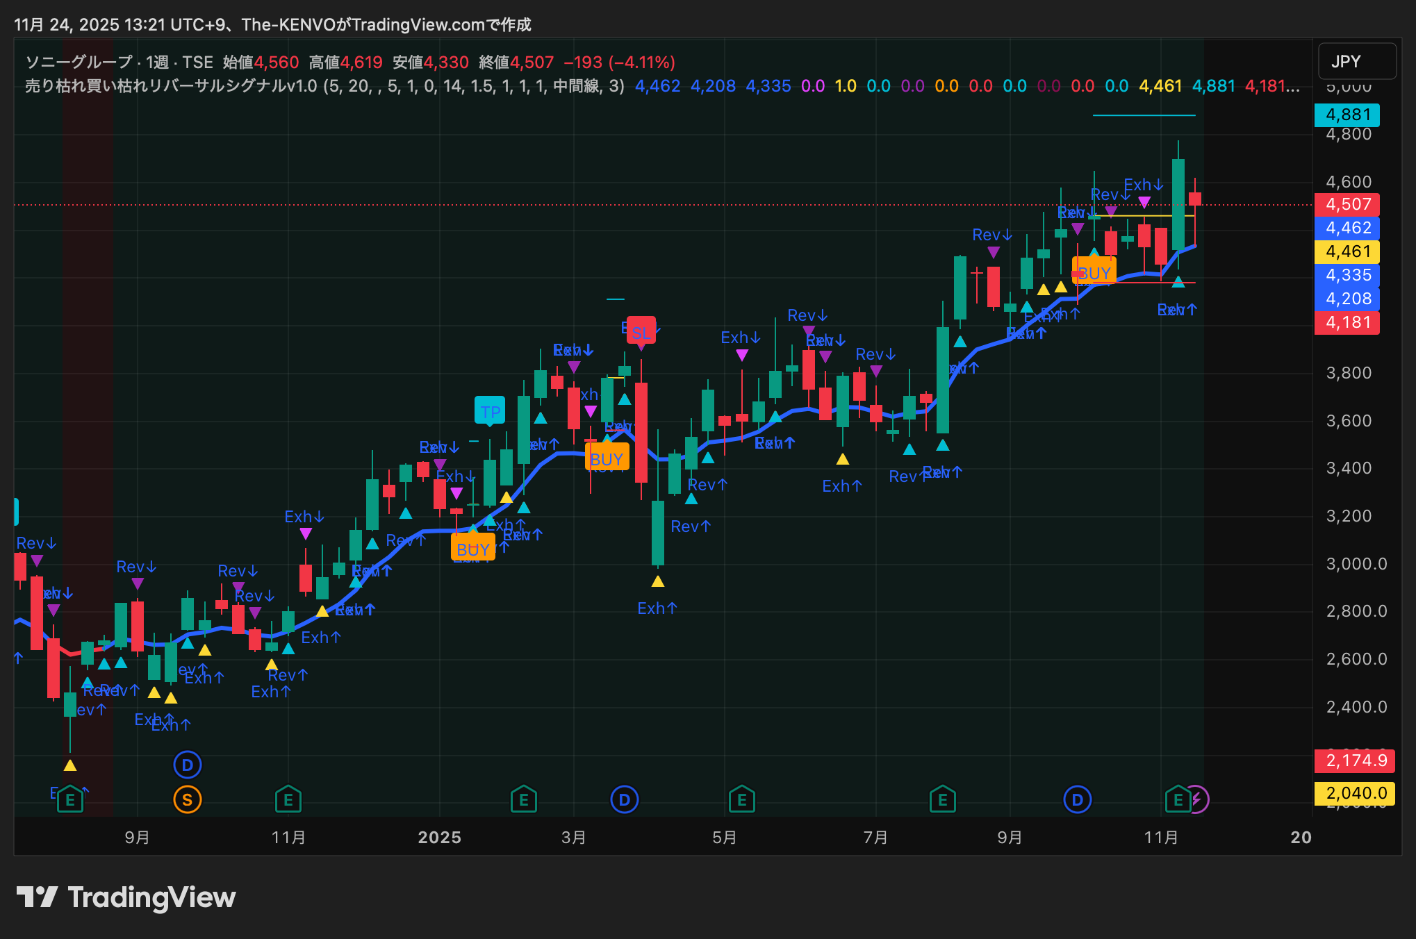The height and width of the screenshot is (939, 1416).
Task: Click the dividend "D" marker above the split marker
Action: [x=187, y=765]
